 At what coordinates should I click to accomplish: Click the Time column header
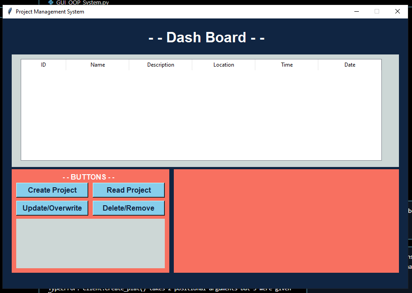[x=287, y=65]
